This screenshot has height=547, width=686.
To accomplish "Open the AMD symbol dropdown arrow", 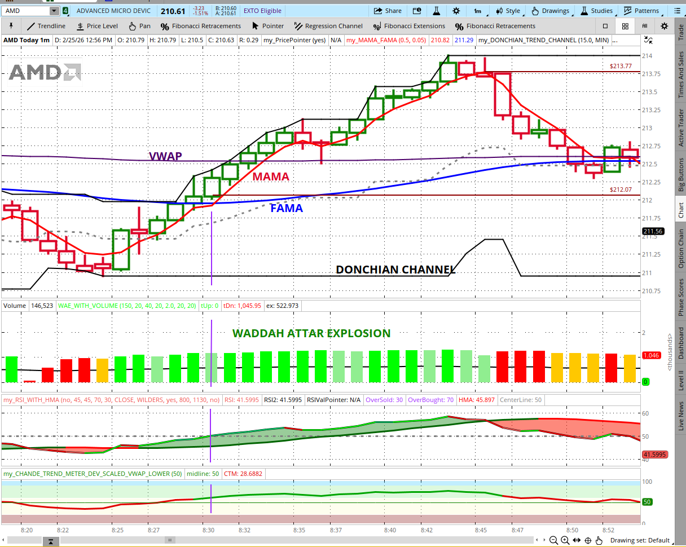I will 54,11.
